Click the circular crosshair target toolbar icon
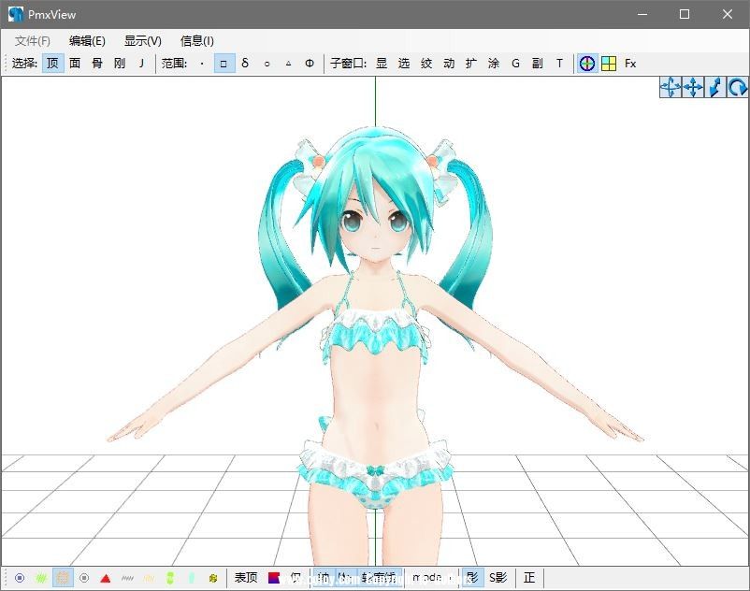Screen dimensions: 750x591 (x=586, y=64)
